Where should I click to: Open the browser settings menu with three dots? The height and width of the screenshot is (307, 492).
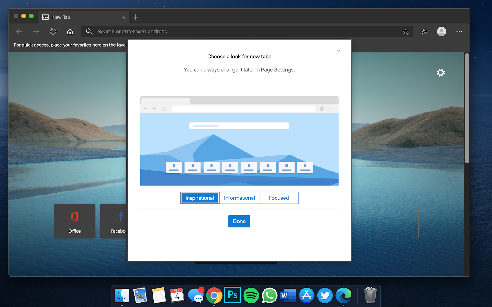459,31
